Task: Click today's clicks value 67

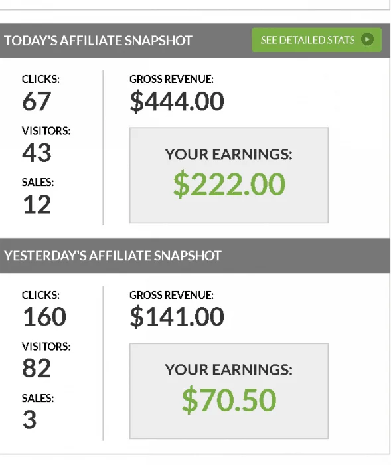Action: 37,101
